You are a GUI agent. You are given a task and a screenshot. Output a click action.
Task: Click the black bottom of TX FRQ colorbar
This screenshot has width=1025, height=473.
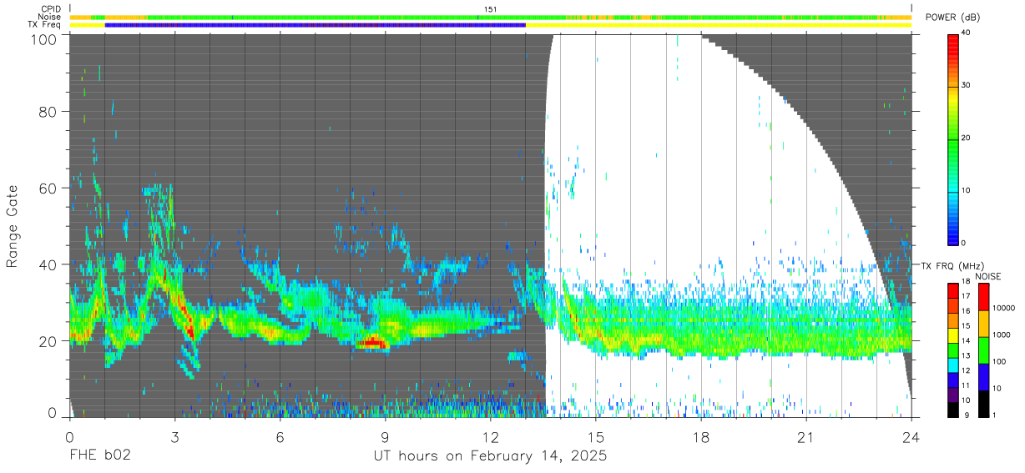pyautogui.click(x=954, y=408)
